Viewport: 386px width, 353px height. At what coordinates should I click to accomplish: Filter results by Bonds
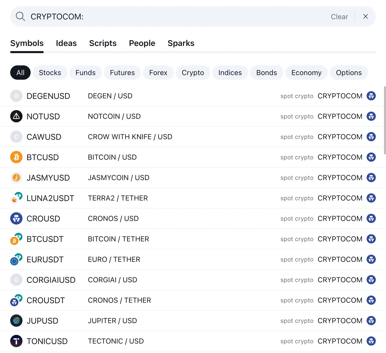[x=267, y=73]
